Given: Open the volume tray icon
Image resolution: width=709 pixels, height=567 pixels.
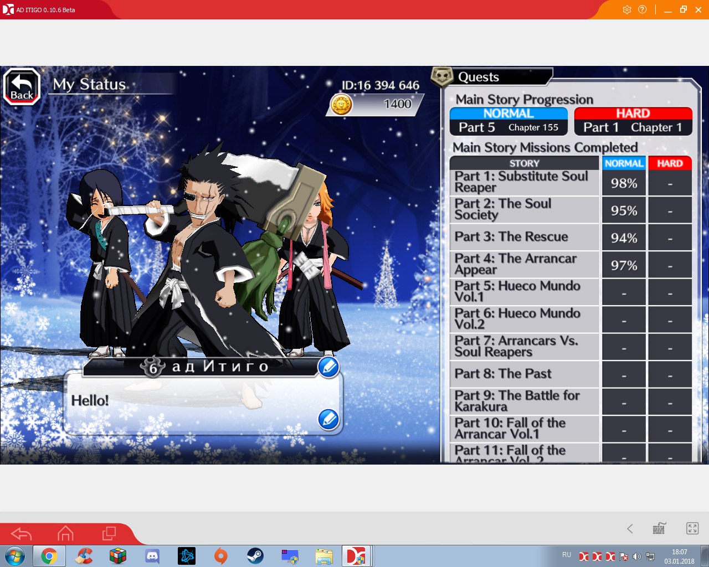Looking at the screenshot, I should coord(637,556).
